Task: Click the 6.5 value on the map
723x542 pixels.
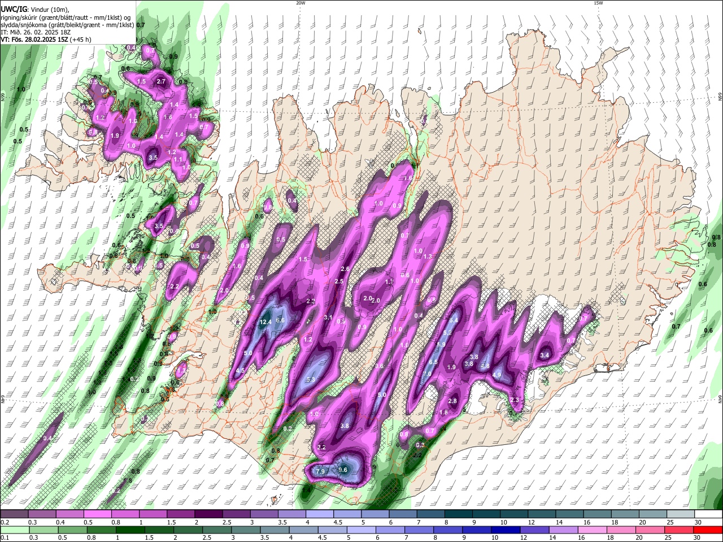Action: coord(434,362)
